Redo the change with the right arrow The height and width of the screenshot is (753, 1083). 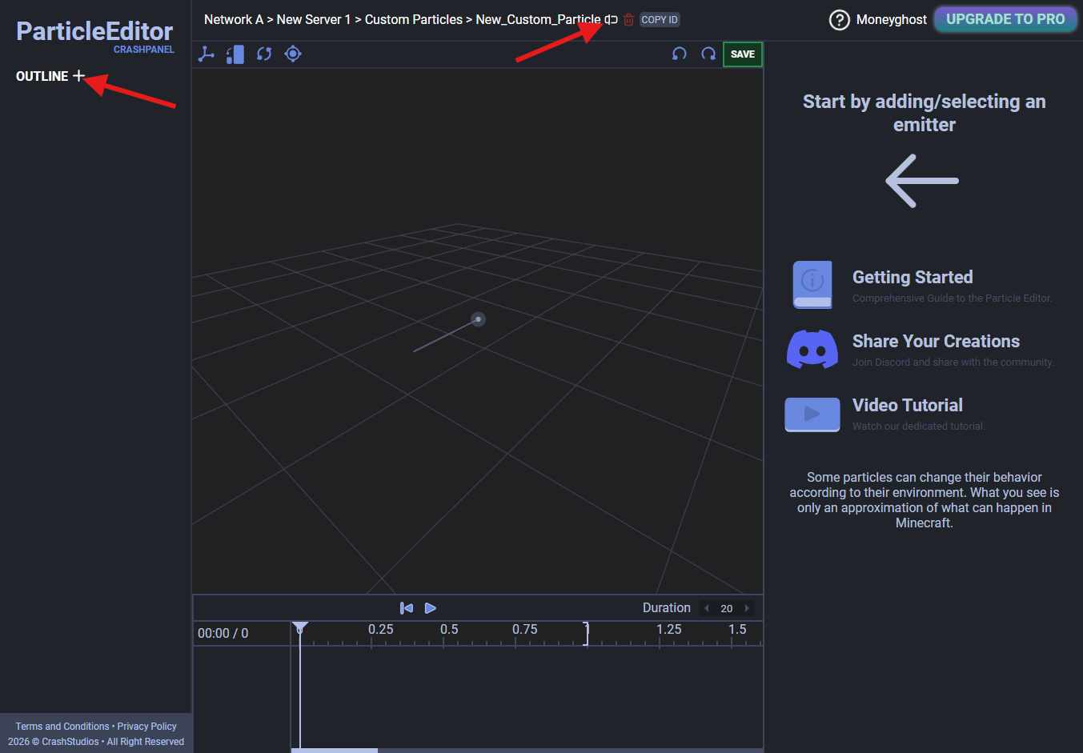(708, 54)
